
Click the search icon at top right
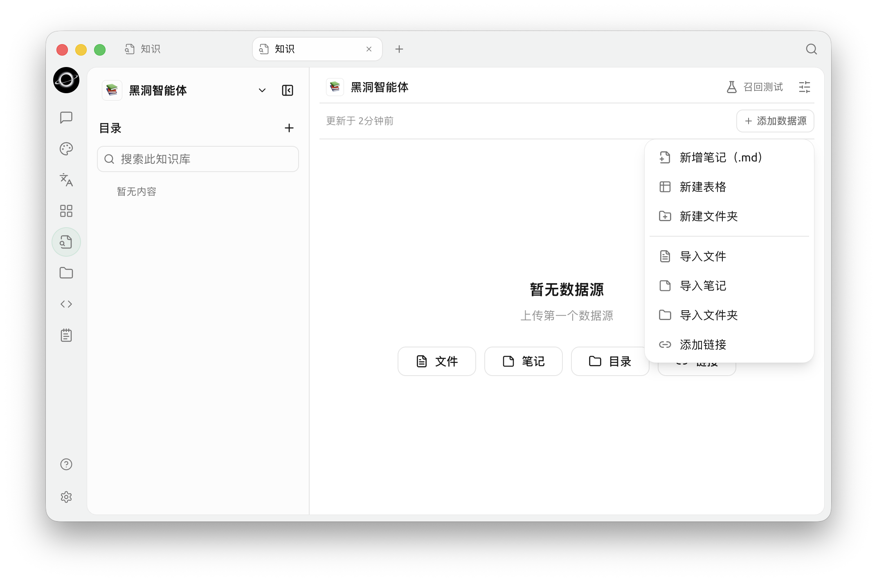click(x=812, y=49)
